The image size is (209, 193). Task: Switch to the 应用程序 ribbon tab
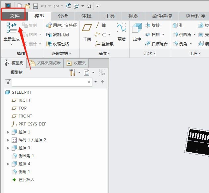(x=195, y=16)
